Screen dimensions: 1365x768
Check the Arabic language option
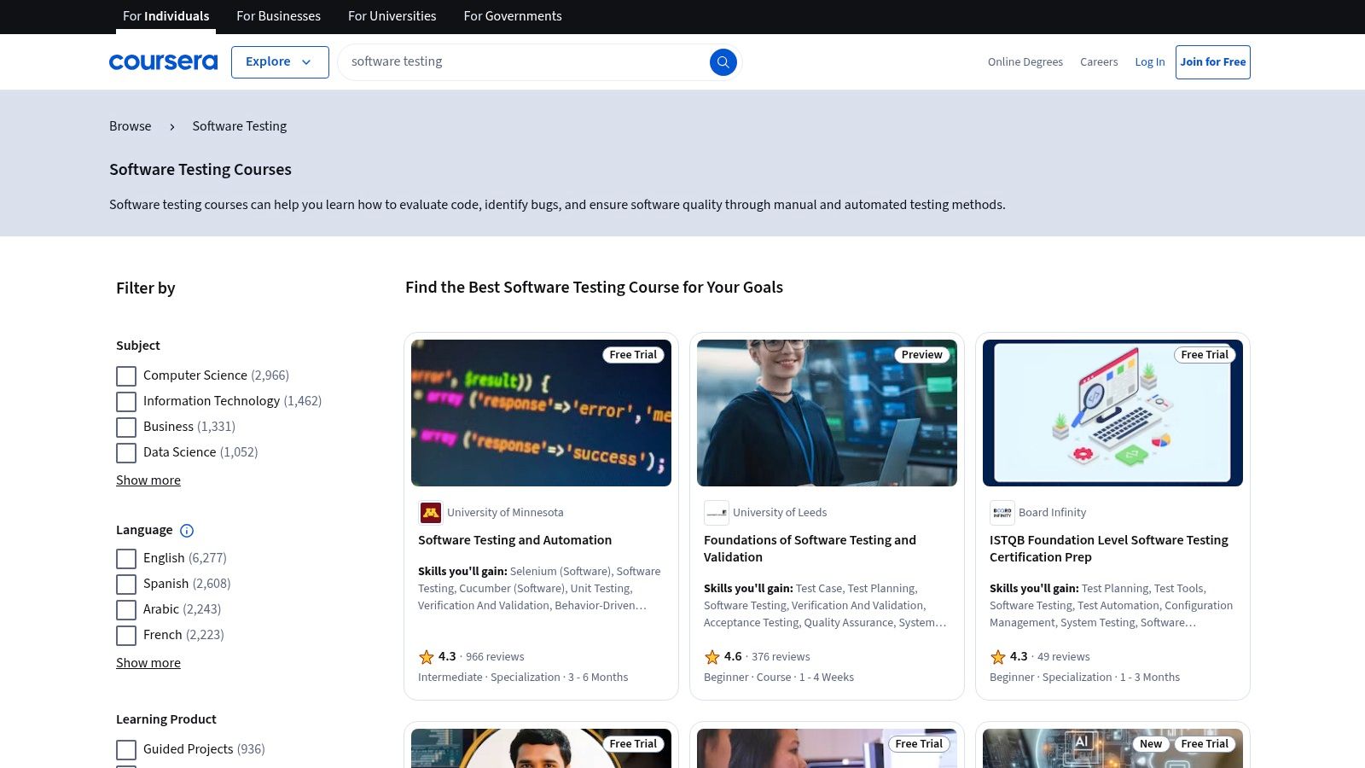[x=126, y=610]
